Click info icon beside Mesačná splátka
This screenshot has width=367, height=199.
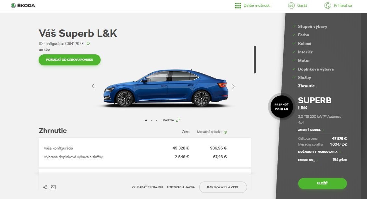click(x=226, y=132)
